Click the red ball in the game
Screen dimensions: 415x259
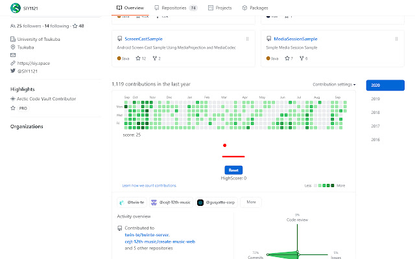coord(225,145)
